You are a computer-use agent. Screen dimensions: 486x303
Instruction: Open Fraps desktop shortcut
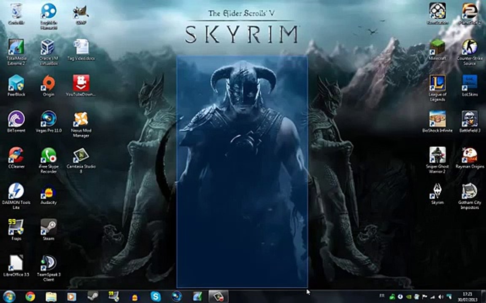coord(16,230)
